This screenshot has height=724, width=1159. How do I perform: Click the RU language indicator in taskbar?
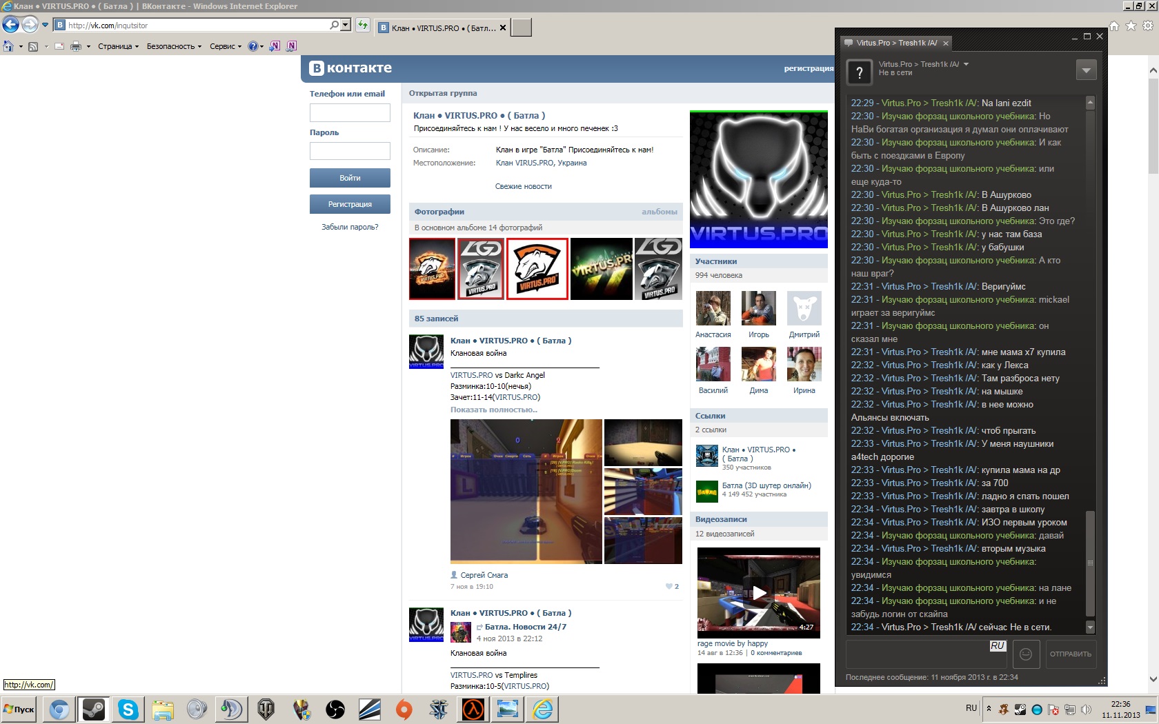(x=971, y=708)
